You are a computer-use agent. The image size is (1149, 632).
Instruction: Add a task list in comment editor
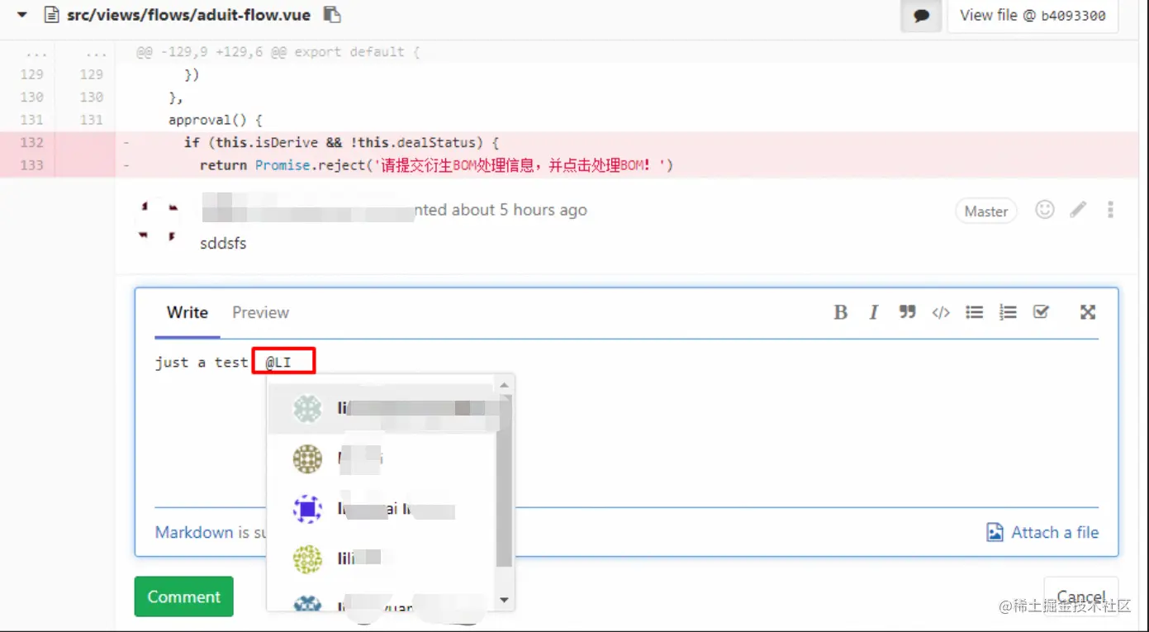(x=1041, y=312)
